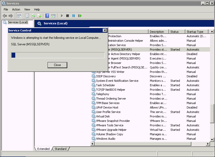Viewport: 215px width, 157px height.
Task: Sort services by the Startup Type column
Action: pos(195,32)
